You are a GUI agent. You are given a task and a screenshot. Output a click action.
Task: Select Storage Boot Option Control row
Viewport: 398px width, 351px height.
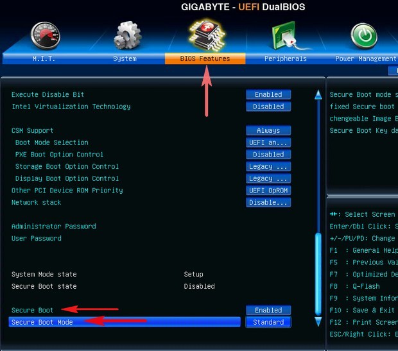click(x=67, y=166)
